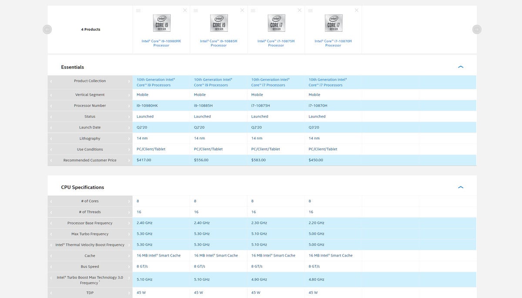
Task: Remove the i9-10980HK processor from comparison
Action: pos(185,10)
